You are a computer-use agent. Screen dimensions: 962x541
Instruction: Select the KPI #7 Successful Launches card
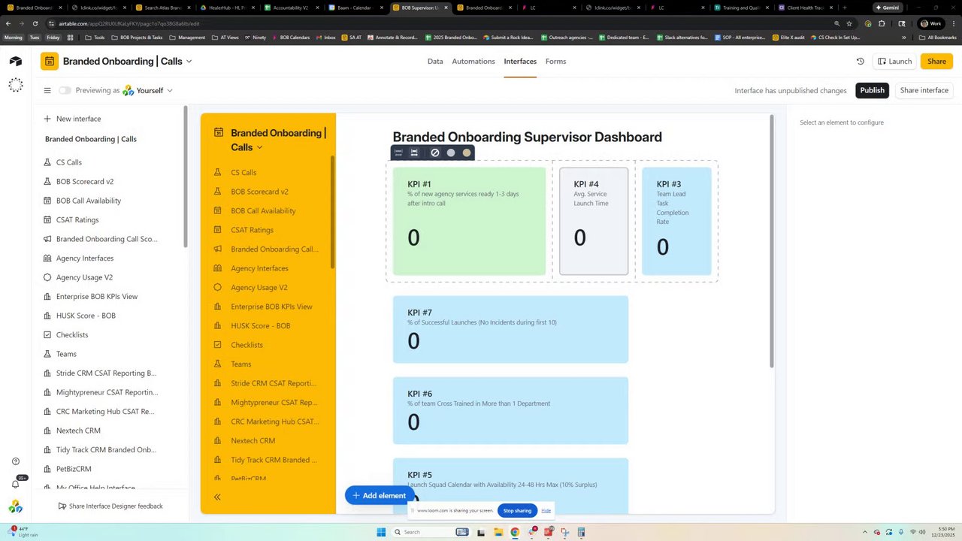[510, 329]
